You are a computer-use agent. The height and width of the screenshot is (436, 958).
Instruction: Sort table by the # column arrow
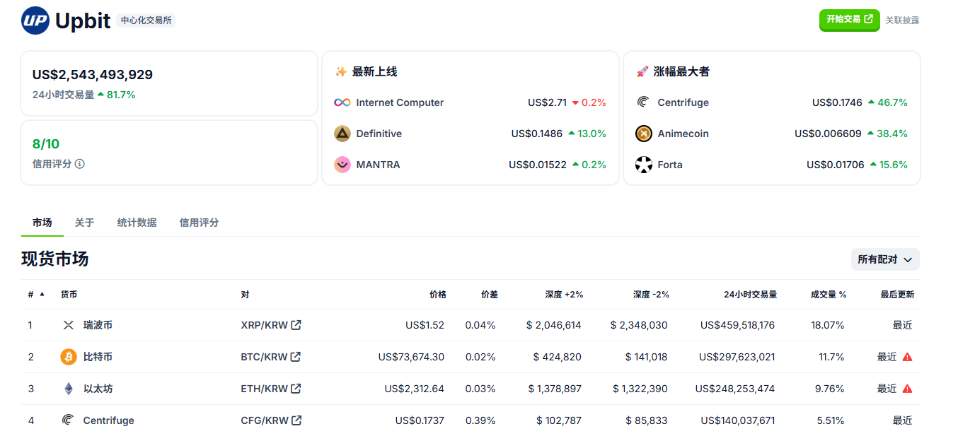click(42, 294)
